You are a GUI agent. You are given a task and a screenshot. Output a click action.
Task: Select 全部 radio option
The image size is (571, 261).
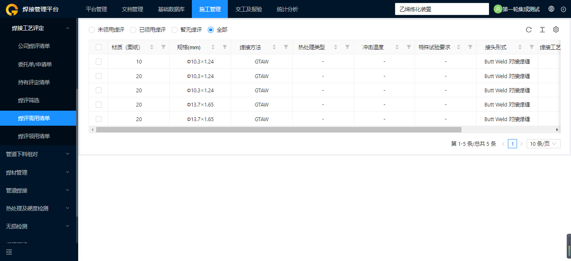coord(211,30)
